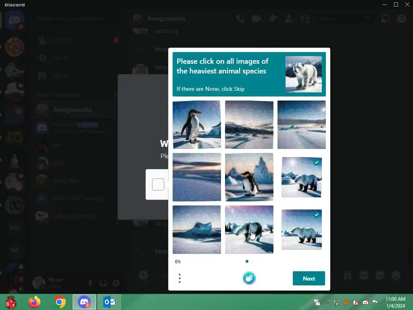The image size is (413, 310).
Task: Open Discord User Settings gear
Action: [116, 283]
